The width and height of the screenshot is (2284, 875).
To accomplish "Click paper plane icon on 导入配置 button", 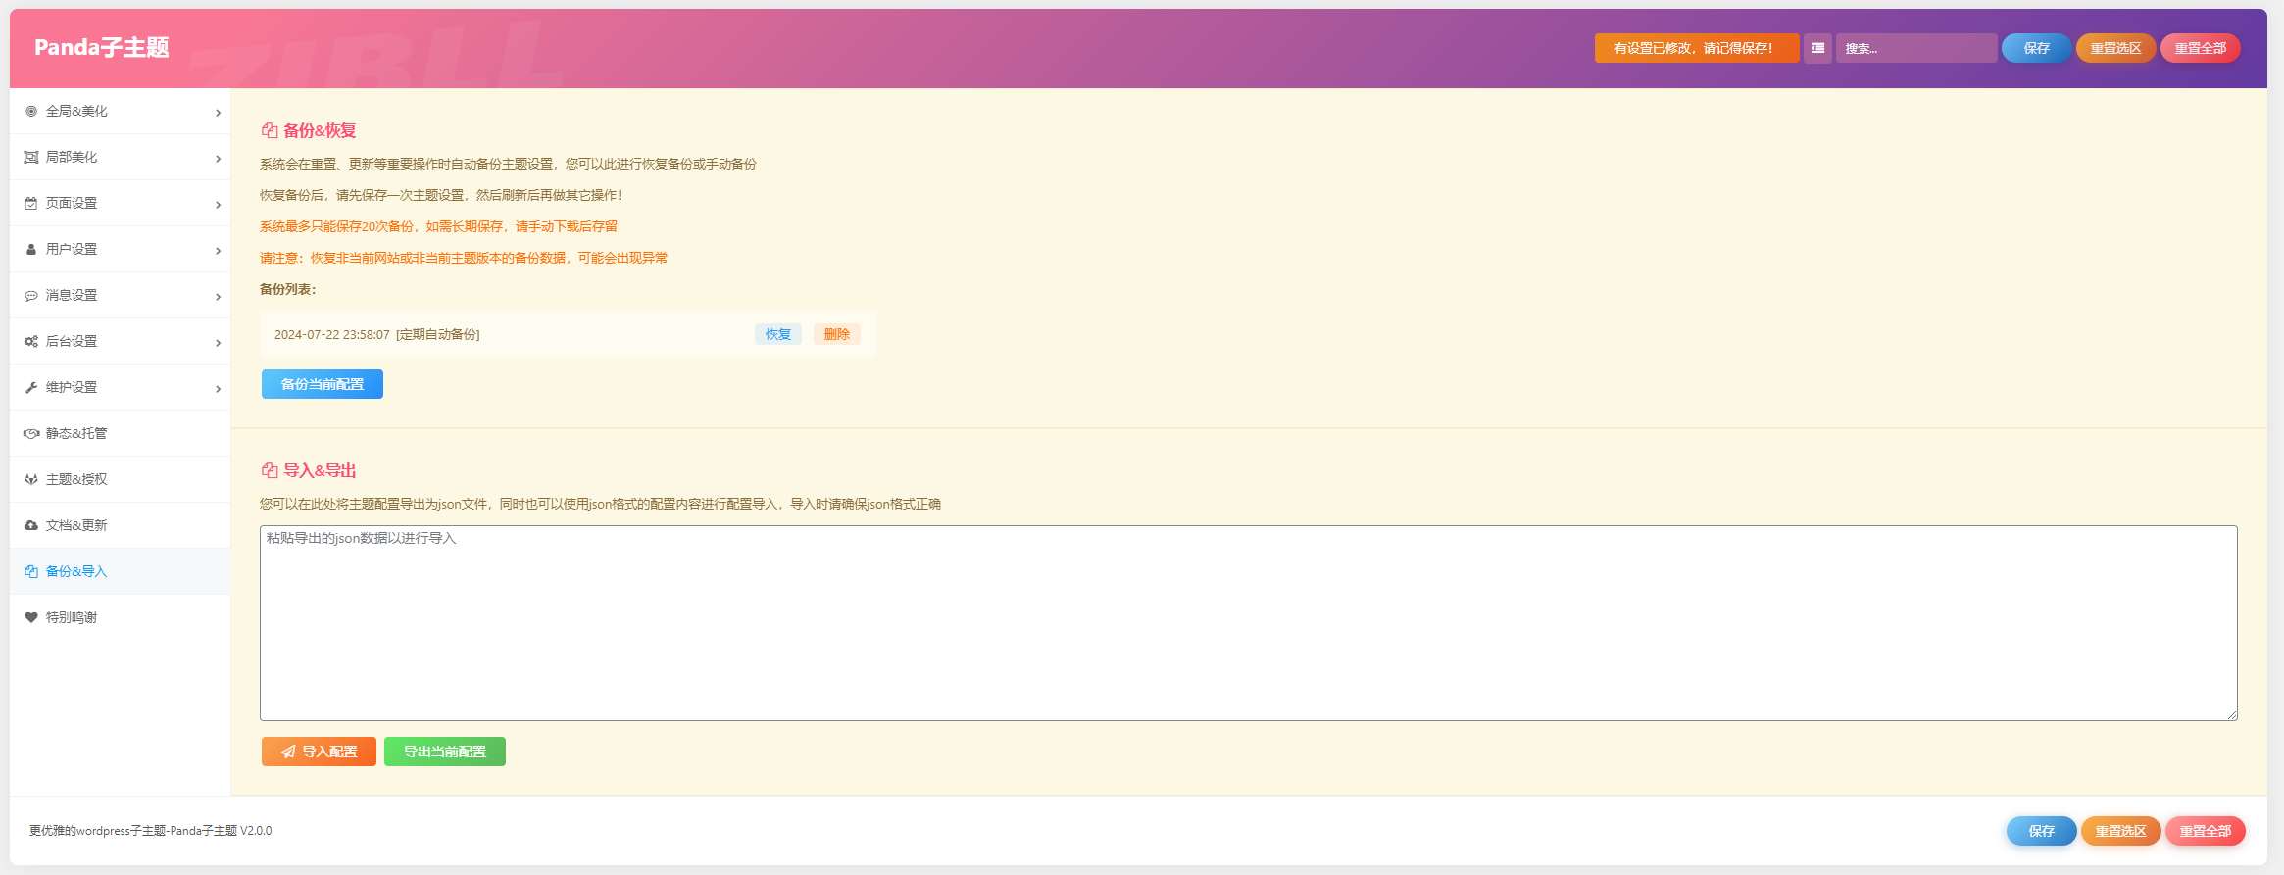I will 288,752.
